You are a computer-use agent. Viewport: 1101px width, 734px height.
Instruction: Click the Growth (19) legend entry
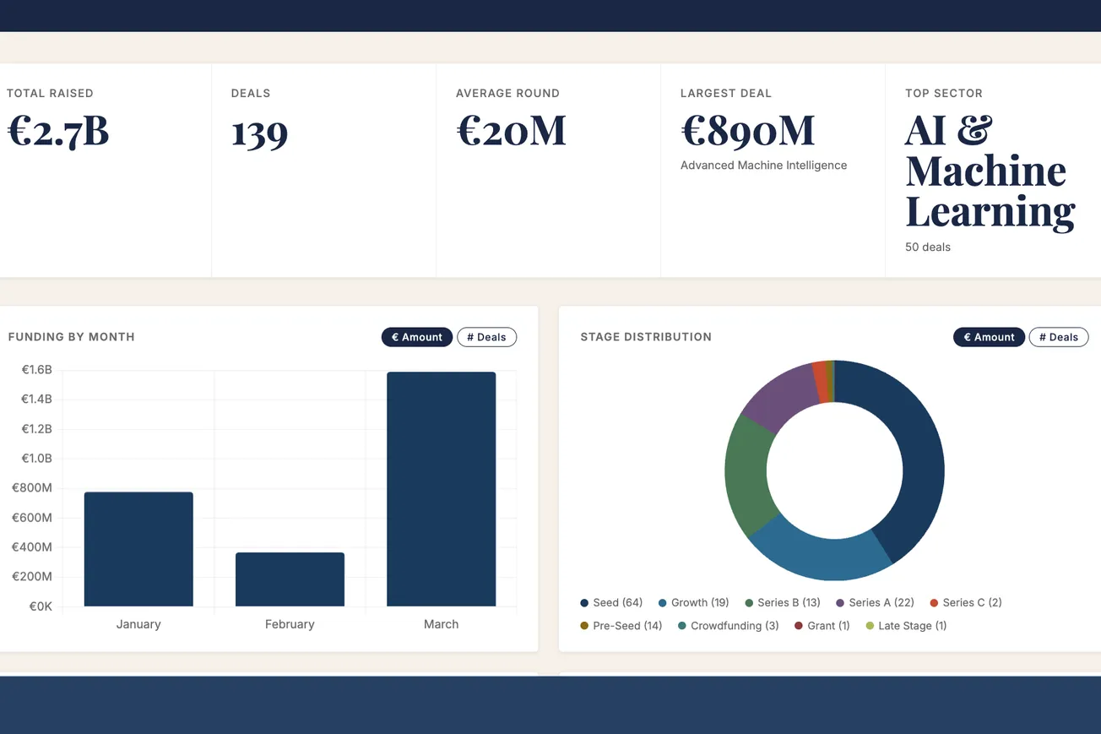tap(693, 602)
